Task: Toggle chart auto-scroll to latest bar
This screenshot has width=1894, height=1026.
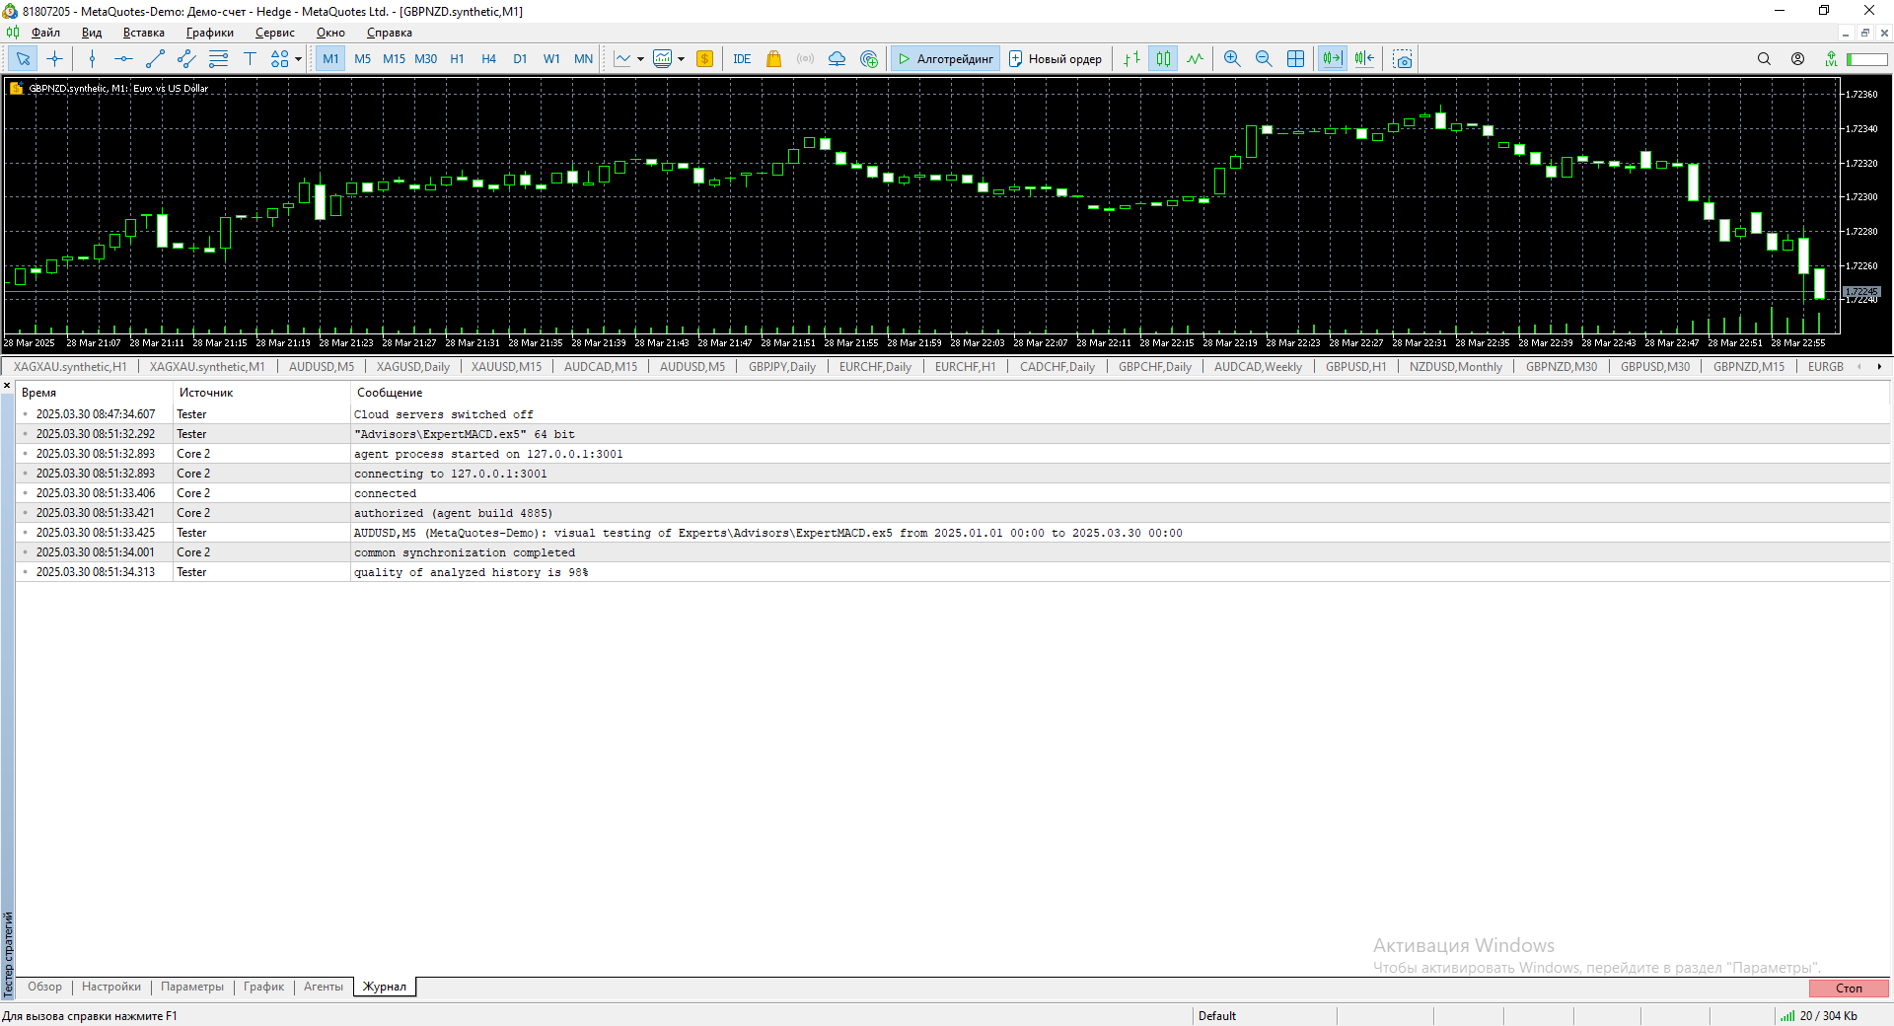Action: pos(1332,59)
